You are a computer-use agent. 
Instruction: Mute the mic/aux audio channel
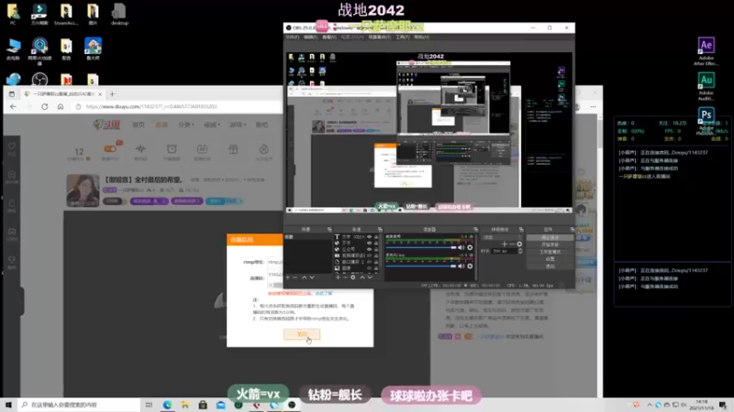click(462, 266)
